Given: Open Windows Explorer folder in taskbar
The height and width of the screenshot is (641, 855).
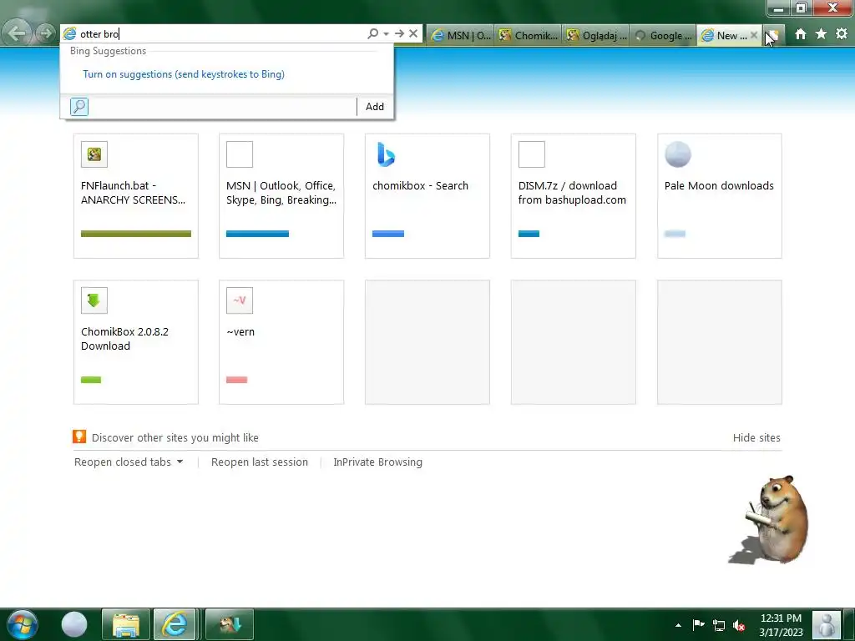Looking at the screenshot, I should [x=126, y=624].
